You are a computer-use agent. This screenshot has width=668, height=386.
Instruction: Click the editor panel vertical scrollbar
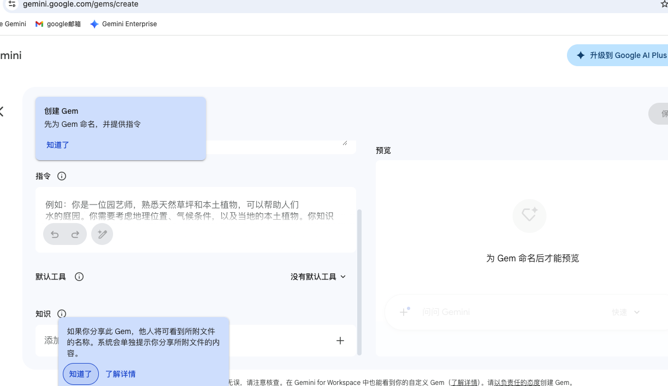click(359, 282)
